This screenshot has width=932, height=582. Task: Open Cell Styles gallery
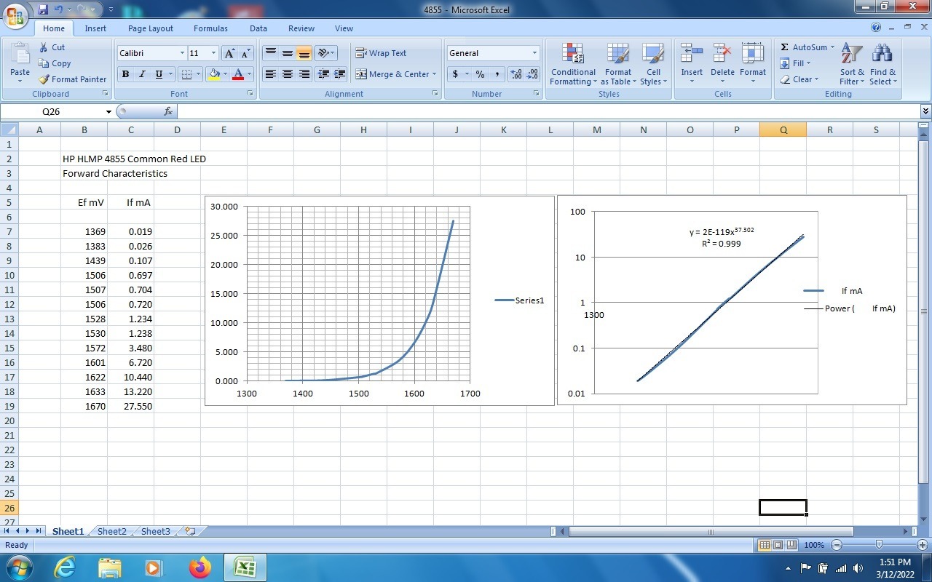652,64
